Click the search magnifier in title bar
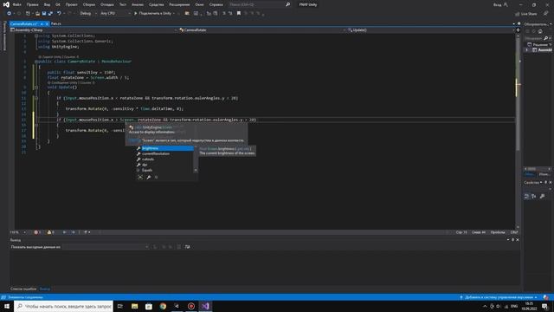The image size is (554, 312). click(x=287, y=4)
